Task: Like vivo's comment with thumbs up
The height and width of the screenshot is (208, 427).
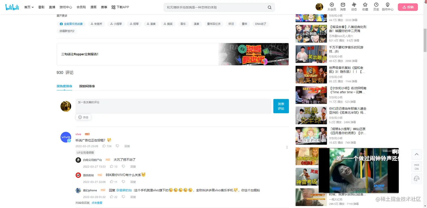Action: pos(105,146)
